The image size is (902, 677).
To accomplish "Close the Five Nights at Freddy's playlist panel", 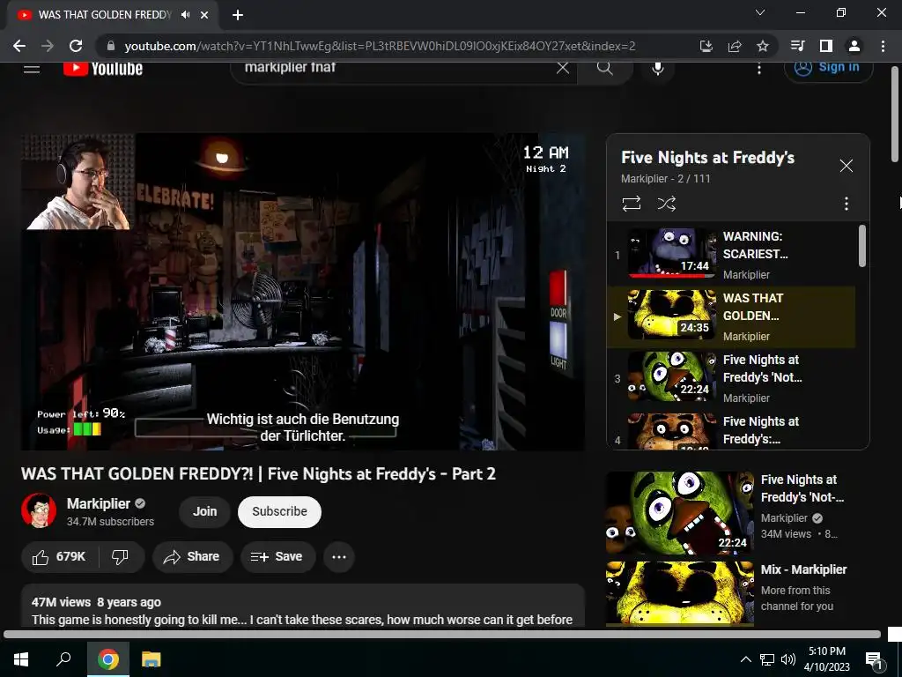I will click(847, 166).
